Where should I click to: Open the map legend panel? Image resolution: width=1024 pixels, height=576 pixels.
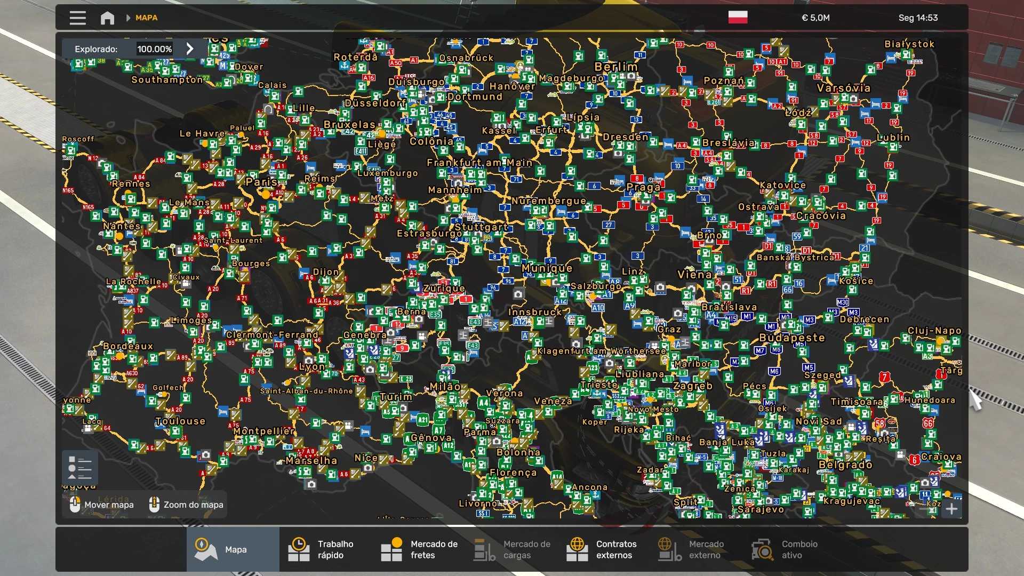click(80, 468)
